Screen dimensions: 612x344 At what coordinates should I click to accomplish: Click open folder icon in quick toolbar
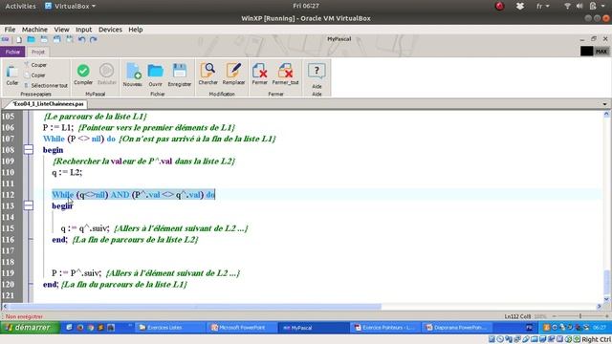click(31, 39)
